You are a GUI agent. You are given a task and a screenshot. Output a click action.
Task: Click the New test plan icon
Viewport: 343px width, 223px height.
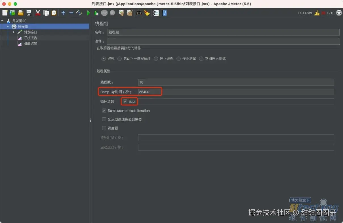pos(5,13)
